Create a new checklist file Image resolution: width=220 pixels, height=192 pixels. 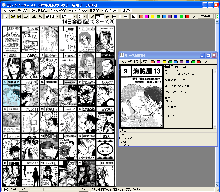6,16
